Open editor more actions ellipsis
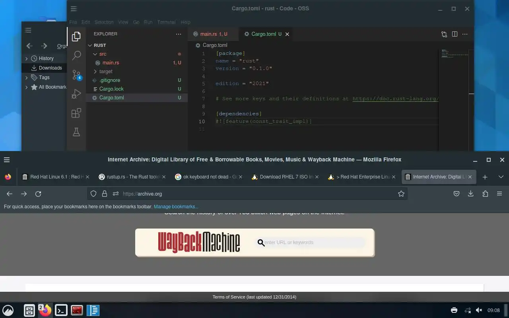 click(x=465, y=34)
